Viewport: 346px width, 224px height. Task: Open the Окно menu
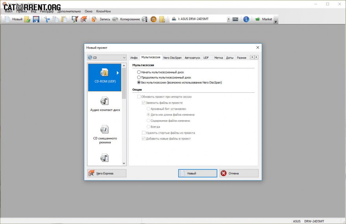88,11
